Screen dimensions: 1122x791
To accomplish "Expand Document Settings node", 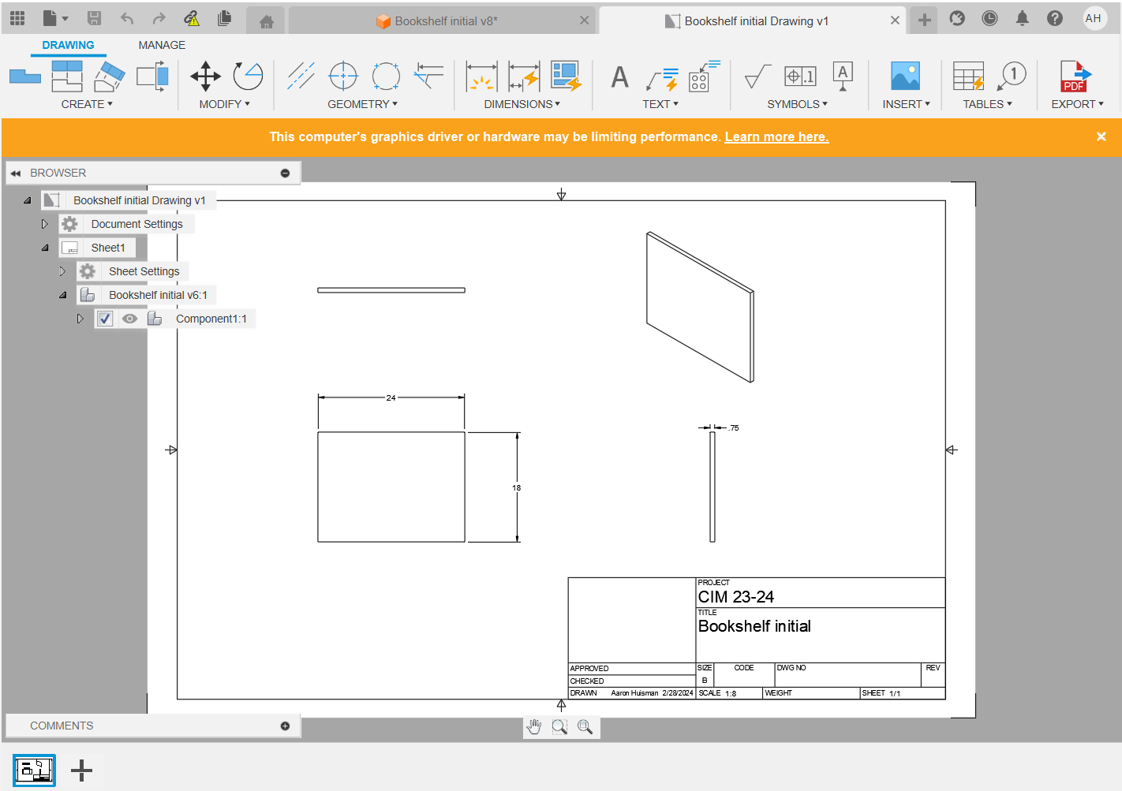I will (x=45, y=224).
